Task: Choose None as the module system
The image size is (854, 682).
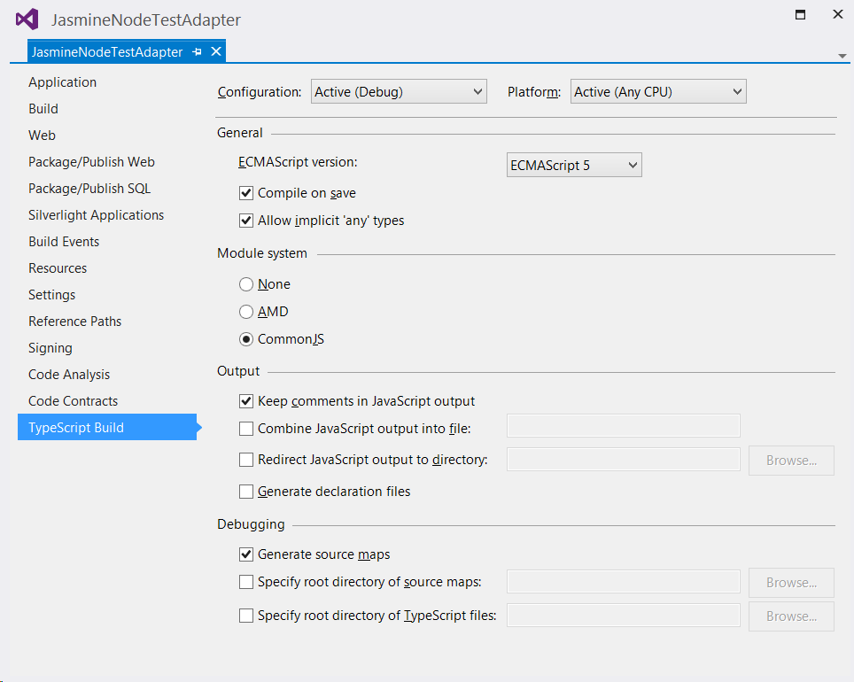Action: click(246, 284)
